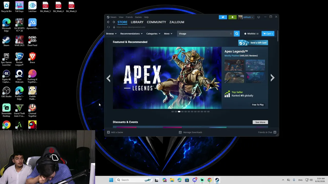Expand the Recommendations dropdown
Viewport: 328px width, 184px height.
point(131,33)
